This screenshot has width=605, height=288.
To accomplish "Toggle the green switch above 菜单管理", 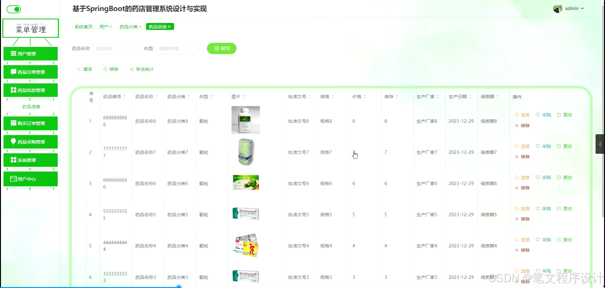I will (14, 9).
